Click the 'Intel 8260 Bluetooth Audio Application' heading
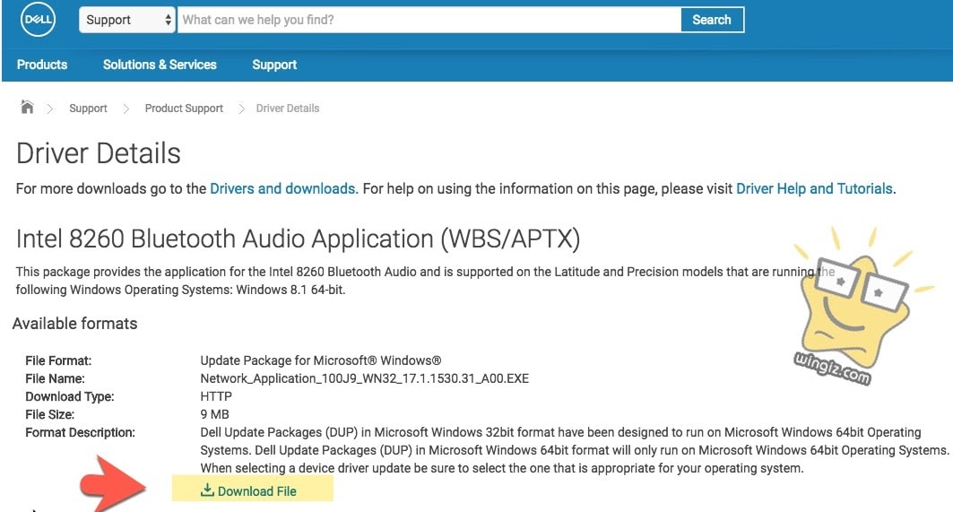Viewport: 953px width, 512px height. (x=298, y=239)
